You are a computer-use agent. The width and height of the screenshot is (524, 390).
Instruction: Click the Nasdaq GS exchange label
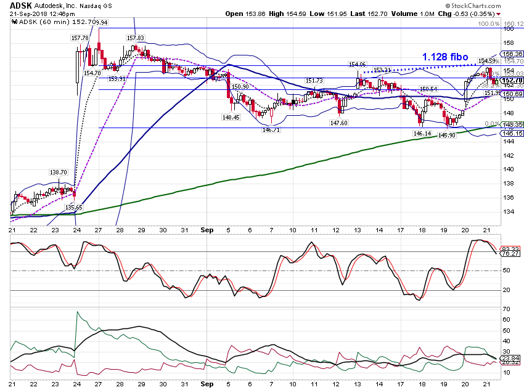pyautogui.click(x=96, y=6)
